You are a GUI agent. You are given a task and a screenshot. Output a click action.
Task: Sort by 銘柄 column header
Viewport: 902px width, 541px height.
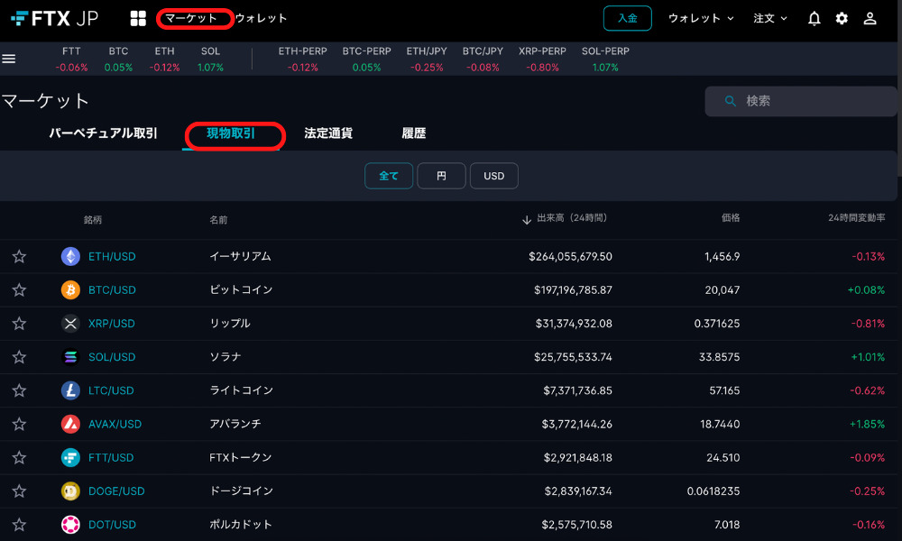click(x=93, y=220)
